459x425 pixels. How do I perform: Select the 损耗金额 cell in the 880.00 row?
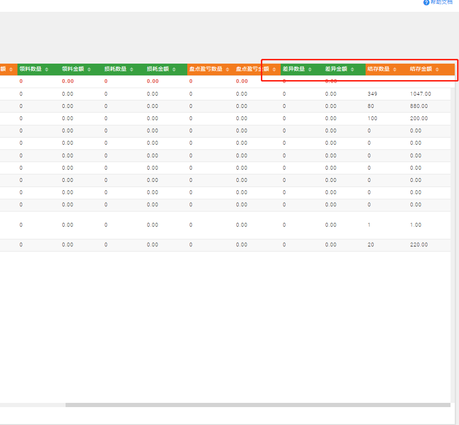[152, 106]
